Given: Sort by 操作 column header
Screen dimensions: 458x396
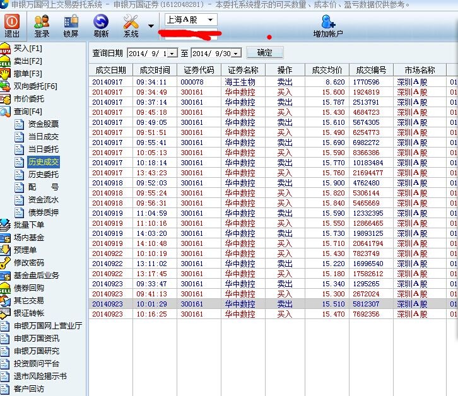Looking at the screenshot, I should [285, 70].
